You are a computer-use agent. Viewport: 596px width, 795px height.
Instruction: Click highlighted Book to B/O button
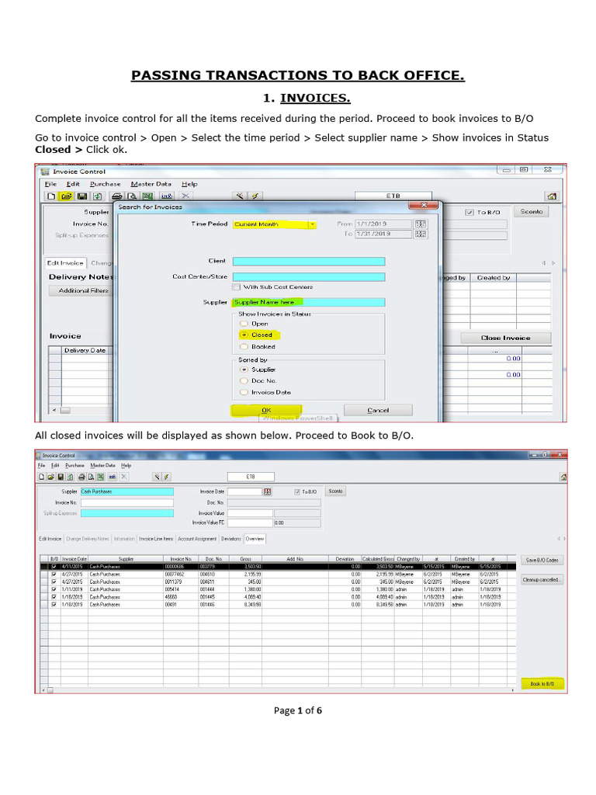(542, 684)
